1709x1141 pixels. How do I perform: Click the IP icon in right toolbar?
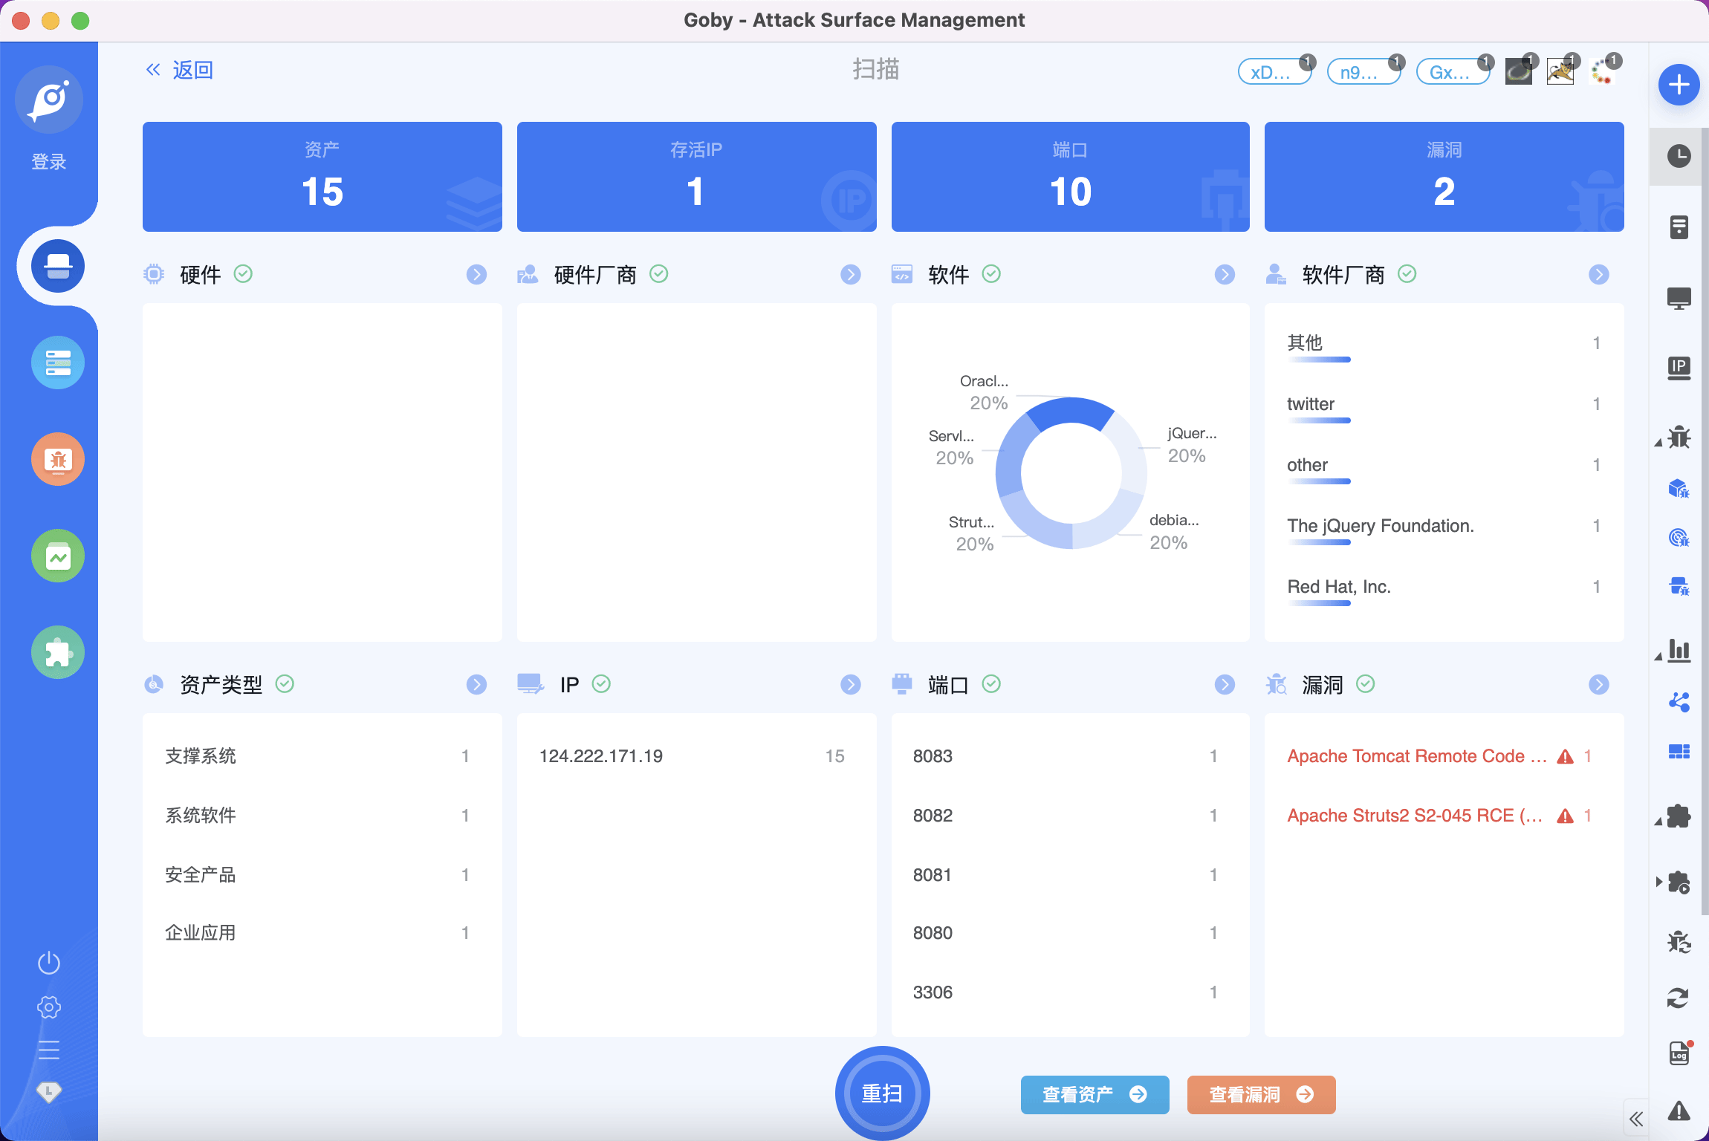(1679, 367)
